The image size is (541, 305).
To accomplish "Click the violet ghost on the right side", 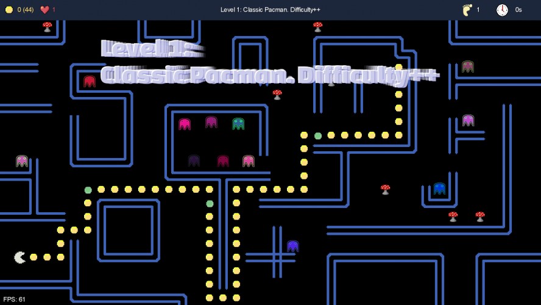I will pos(468,120).
